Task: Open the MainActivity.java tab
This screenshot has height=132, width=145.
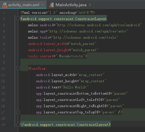Action: 71,5
